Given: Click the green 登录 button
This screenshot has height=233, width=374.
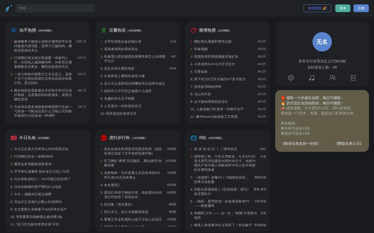Looking at the screenshot, I should (x=343, y=8).
